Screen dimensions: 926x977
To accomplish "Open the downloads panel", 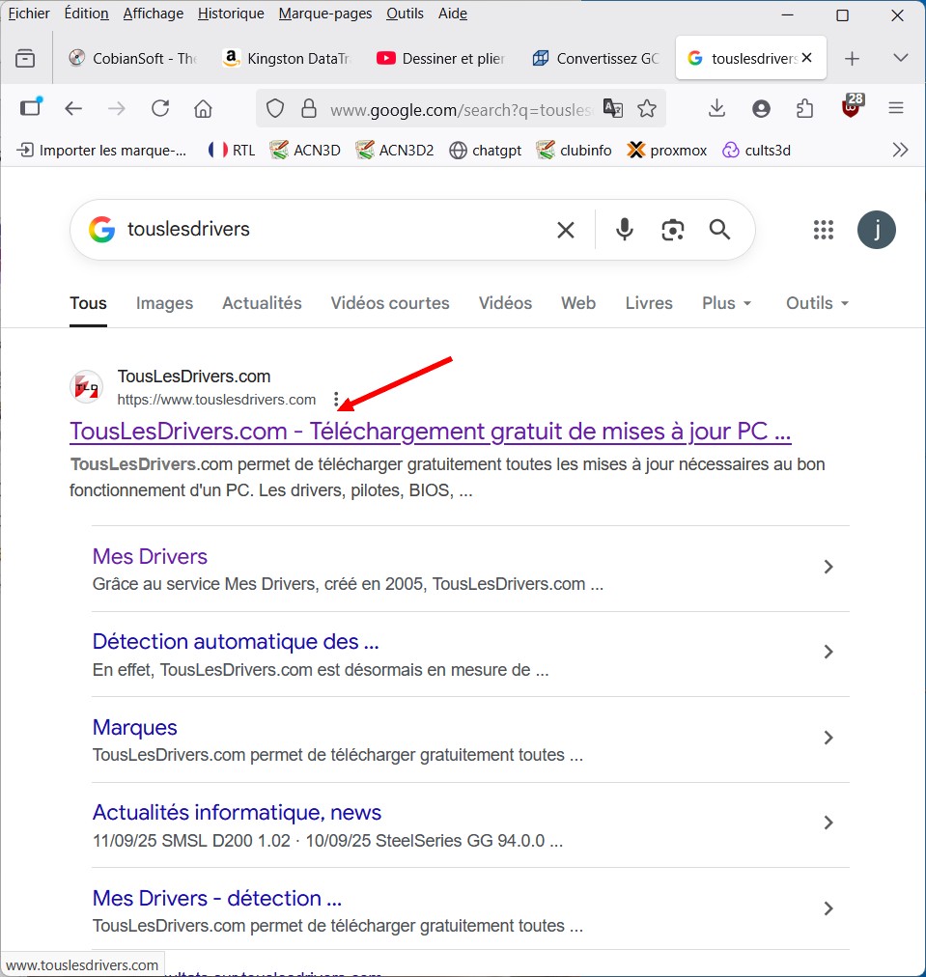I will (716, 108).
